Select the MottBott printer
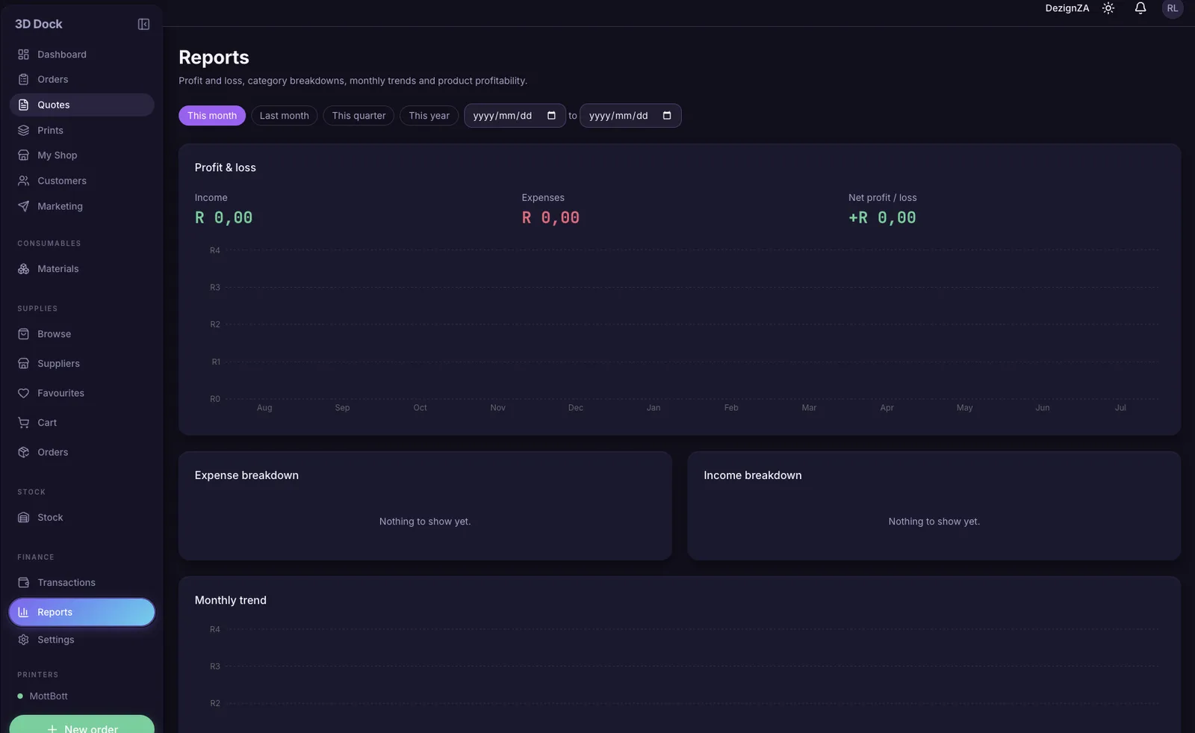Screen dimensions: 1195x733 tap(49, 696)
